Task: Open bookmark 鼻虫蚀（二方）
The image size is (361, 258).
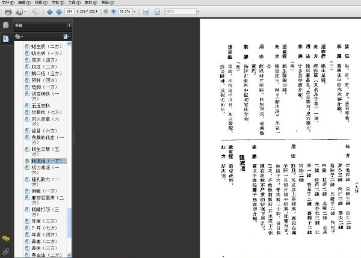Action: click(x=47, y=255)
